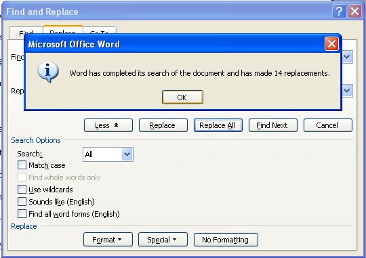
Task: Close the Microsoft Office Word message box
Action: point(331,43)
